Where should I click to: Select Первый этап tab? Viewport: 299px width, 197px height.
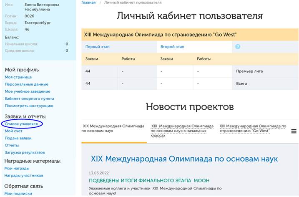click(98, 47)
